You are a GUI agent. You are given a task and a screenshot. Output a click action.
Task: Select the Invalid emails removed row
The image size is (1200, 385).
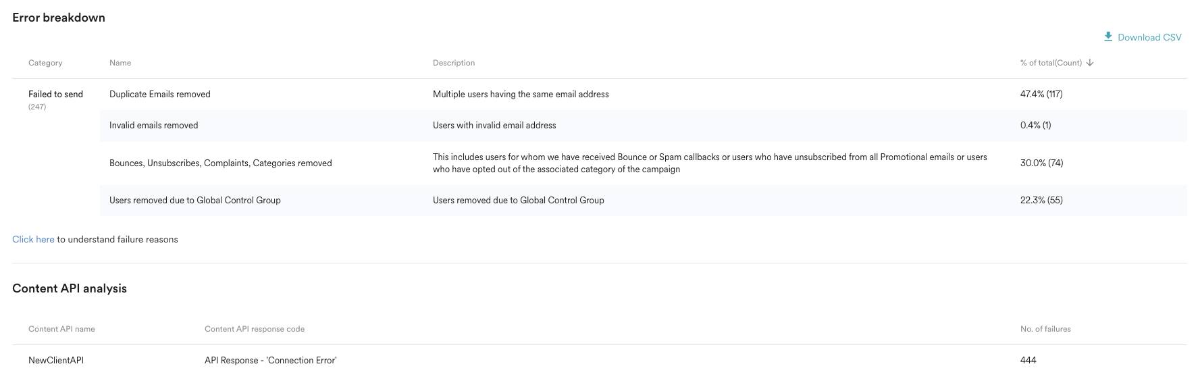pos(154,126)
